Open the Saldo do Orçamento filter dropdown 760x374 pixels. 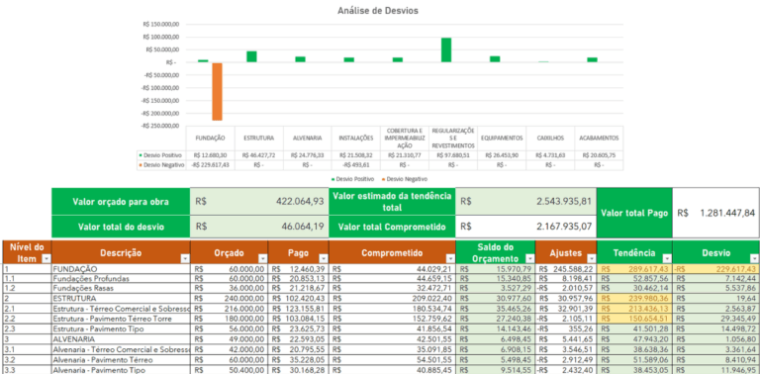(529, 259)
